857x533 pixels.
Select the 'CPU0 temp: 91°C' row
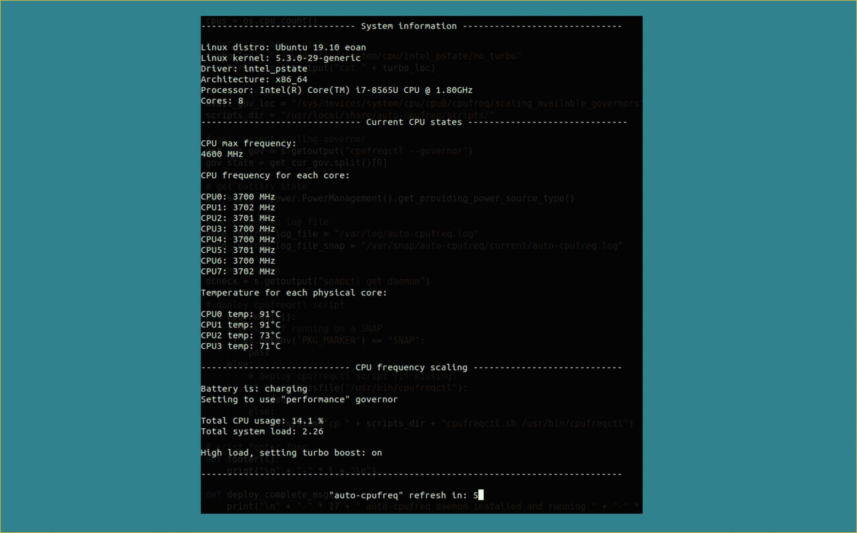(x=240, y=314)
